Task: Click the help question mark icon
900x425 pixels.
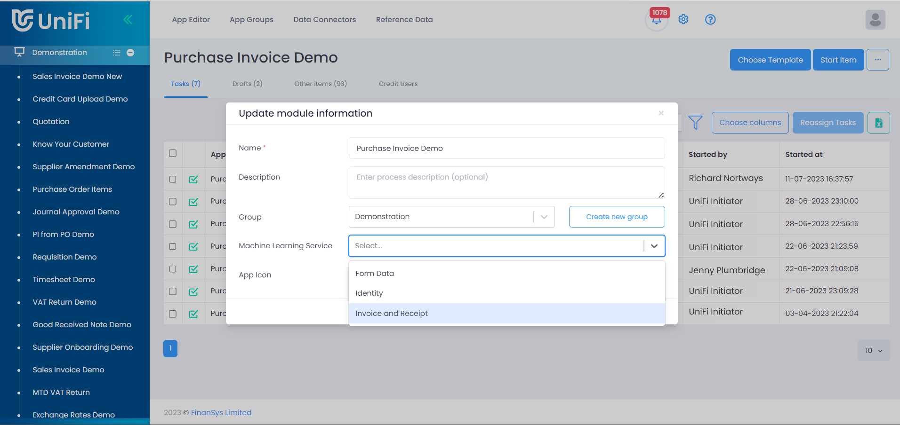Action: pyautogui.click(x=710, y=19)
